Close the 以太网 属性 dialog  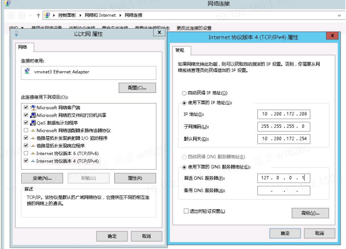click(x=159, y=32)
